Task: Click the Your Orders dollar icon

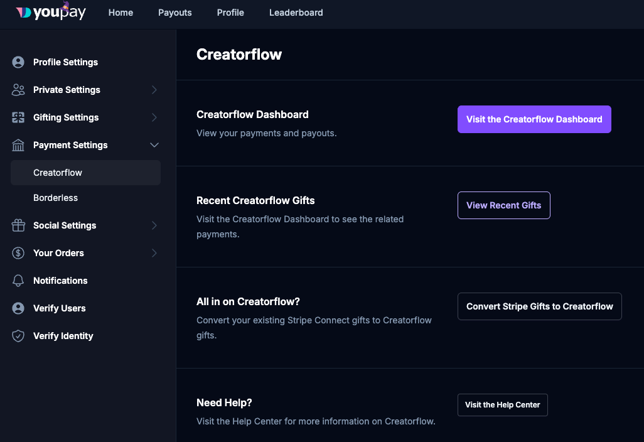Action: tap(18, 253)
